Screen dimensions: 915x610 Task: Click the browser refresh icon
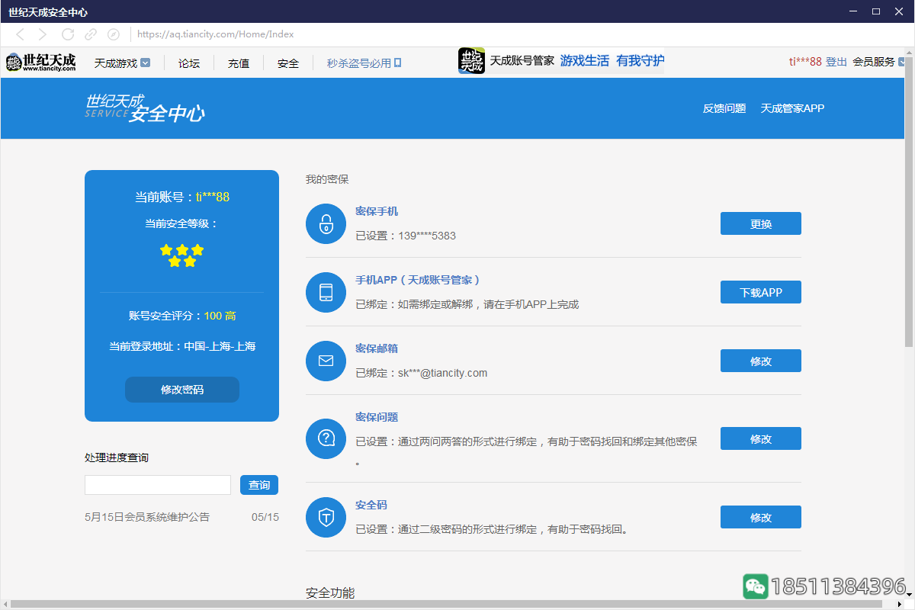point(67,34)
